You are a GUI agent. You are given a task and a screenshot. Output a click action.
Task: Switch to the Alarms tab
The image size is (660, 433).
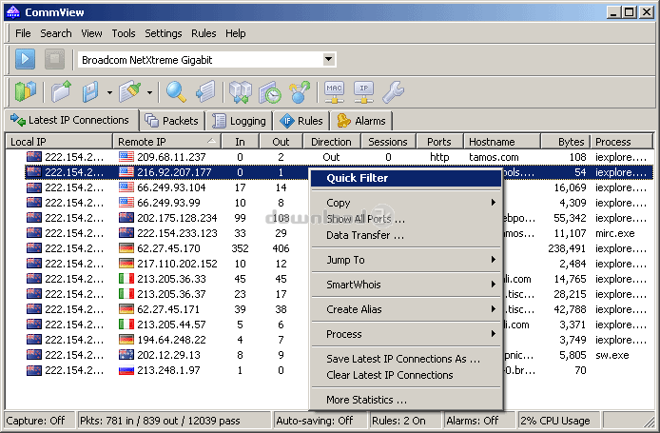(361, 121)
